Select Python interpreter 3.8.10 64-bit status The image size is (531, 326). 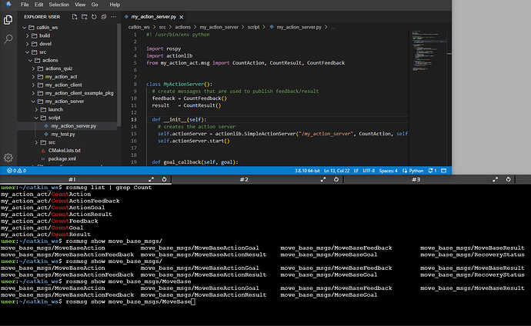pyautogui.click(x=307, y=171)
